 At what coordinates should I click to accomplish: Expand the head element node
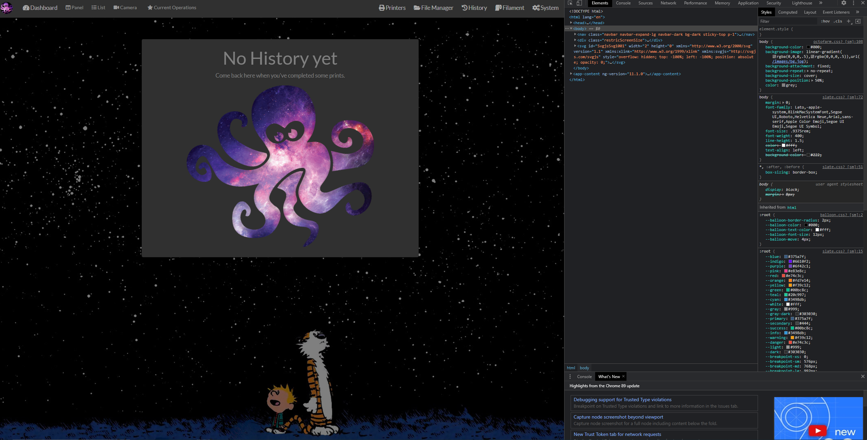[571, 23]
